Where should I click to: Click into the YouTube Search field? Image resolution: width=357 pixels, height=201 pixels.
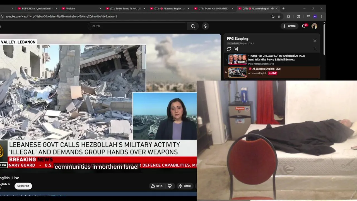click(x=137, y=26)
